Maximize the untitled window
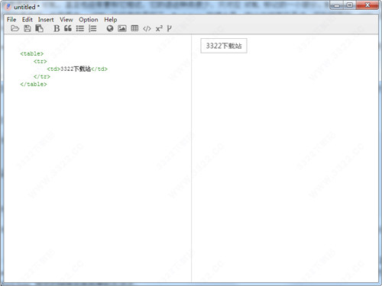 [x=350, y=5]
